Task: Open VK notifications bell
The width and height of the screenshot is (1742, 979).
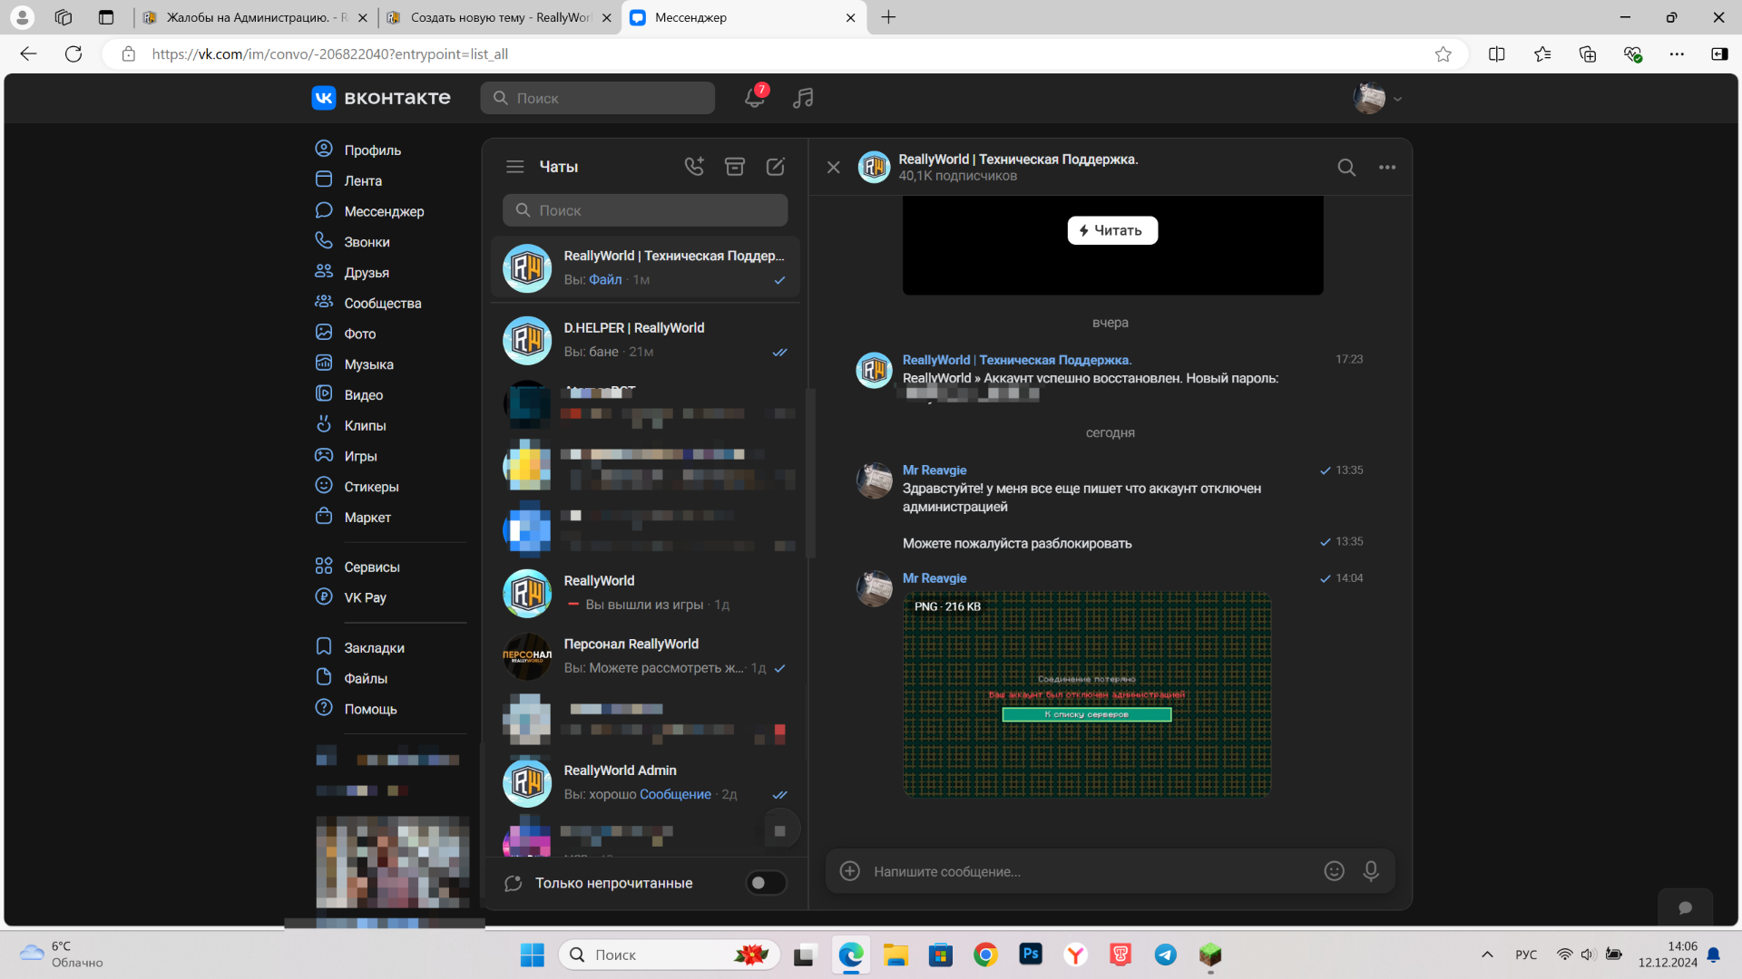Action: tap(754, 98)
